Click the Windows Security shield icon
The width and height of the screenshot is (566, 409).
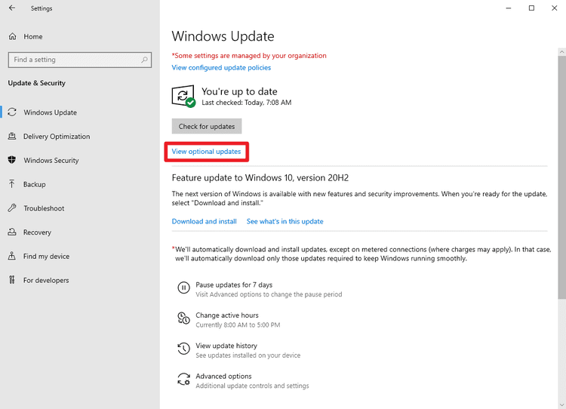click(x=12, y=160)
